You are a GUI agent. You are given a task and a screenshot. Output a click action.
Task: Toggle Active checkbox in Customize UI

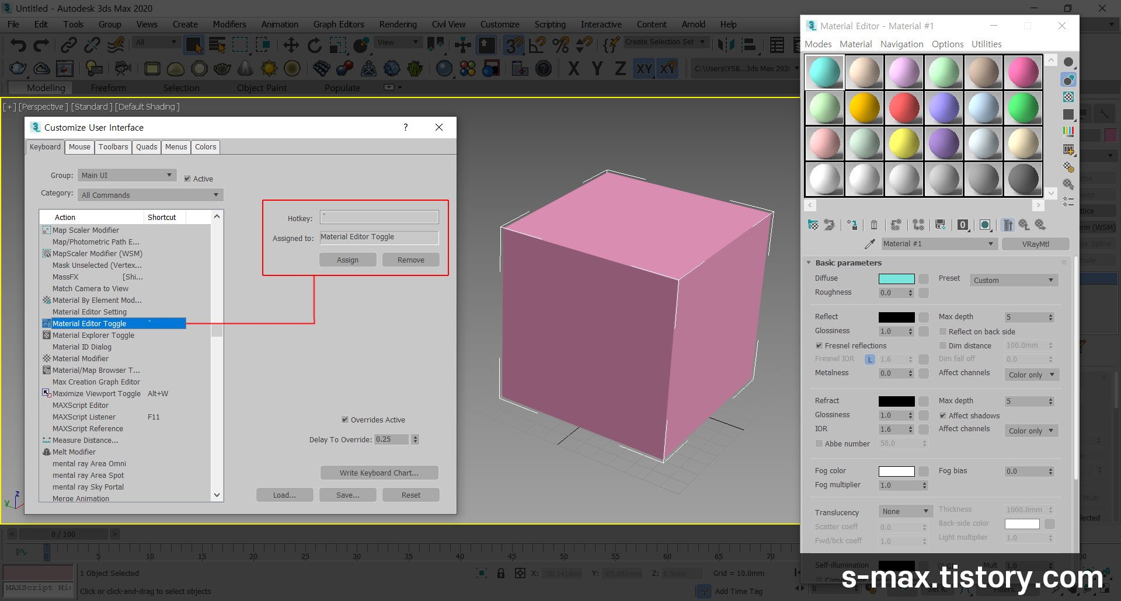pos(187,179)
